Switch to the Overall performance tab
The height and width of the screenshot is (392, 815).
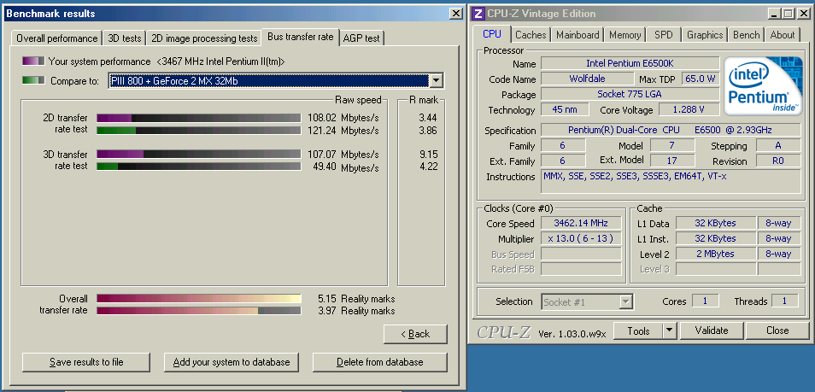coord(56,38)
